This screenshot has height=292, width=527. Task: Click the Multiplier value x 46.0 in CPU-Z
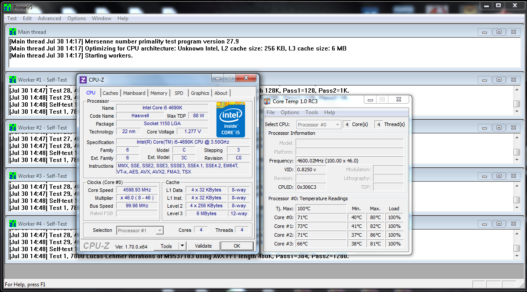point(137,198)
